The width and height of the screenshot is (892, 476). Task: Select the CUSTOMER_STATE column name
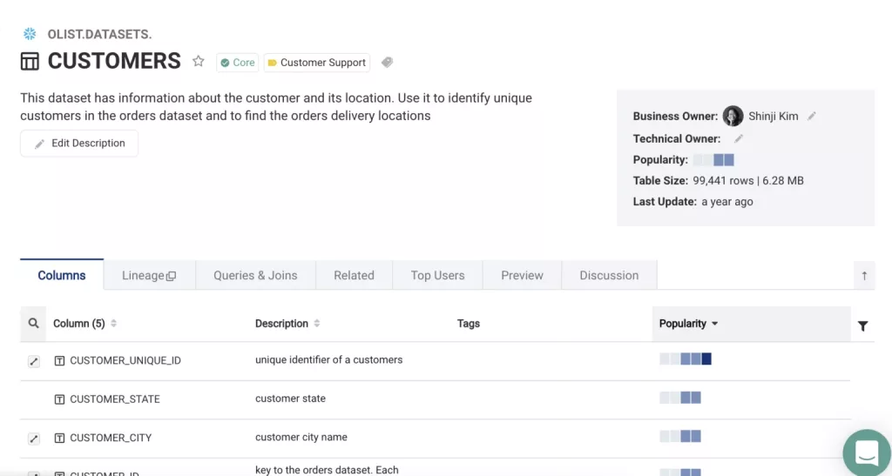115,399
